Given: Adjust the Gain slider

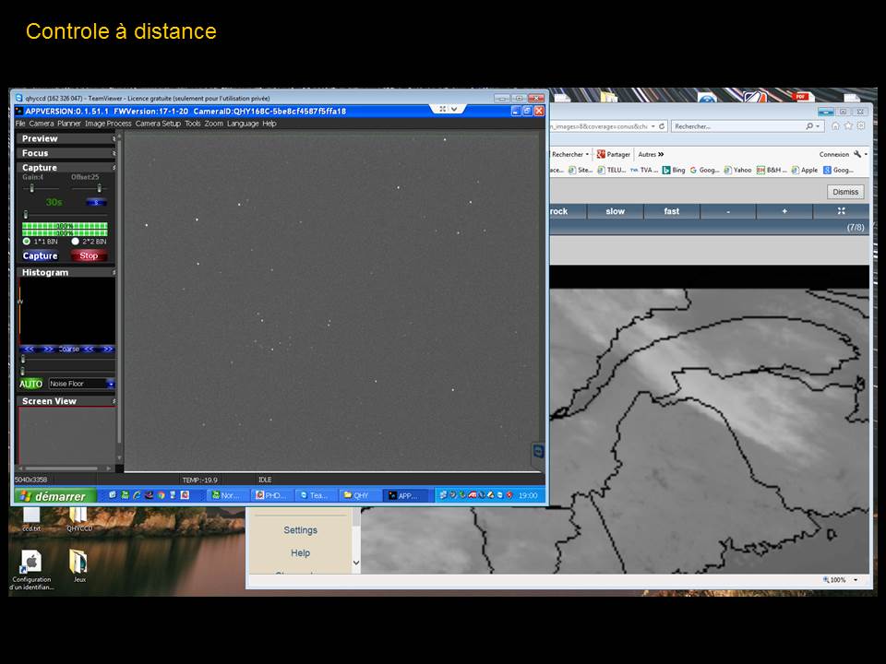Looking at the screenshot, I should 32,187.
